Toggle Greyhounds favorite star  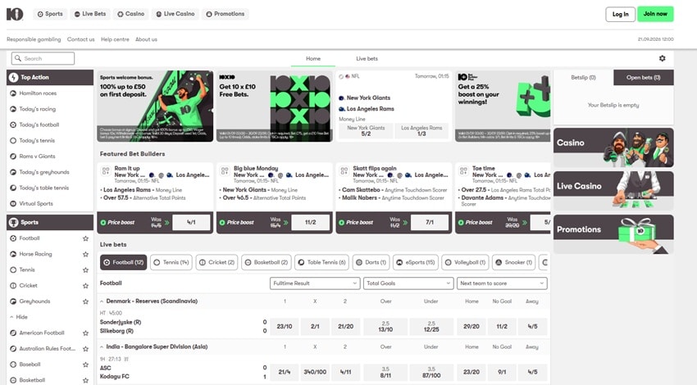(x=85, y=301)
